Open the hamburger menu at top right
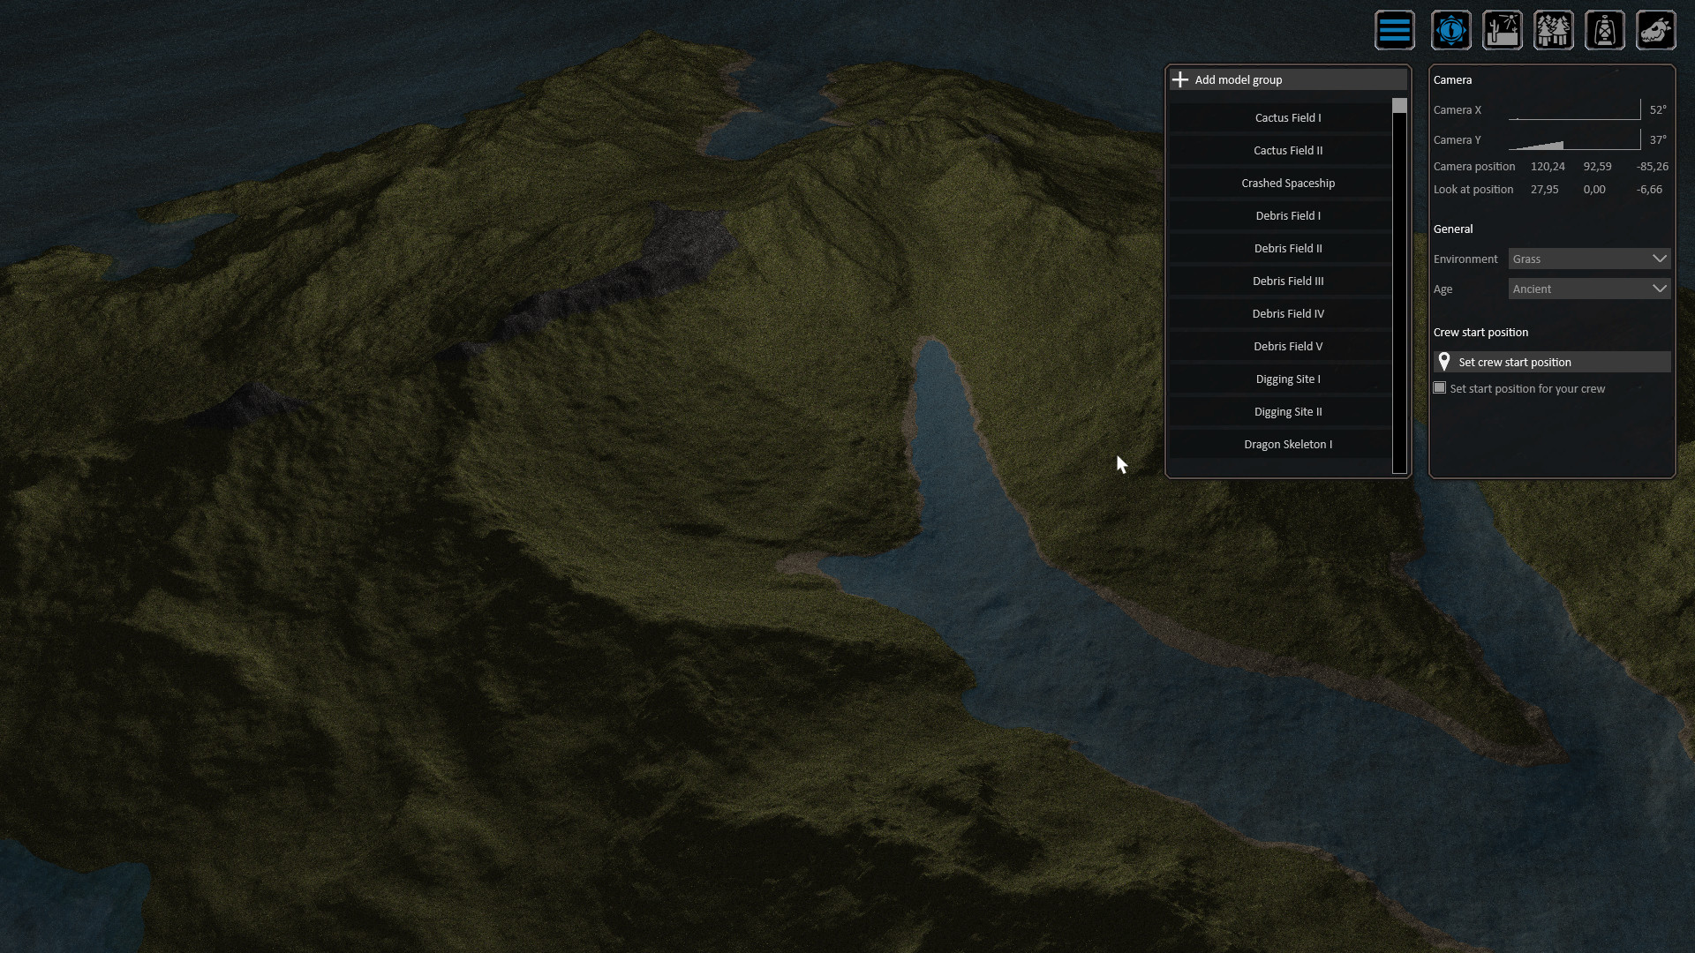This screenshot has height=953, width=1695. click(1395, 29)
